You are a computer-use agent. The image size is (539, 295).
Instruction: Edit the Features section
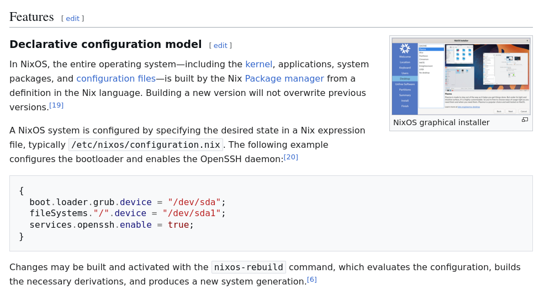72,18
